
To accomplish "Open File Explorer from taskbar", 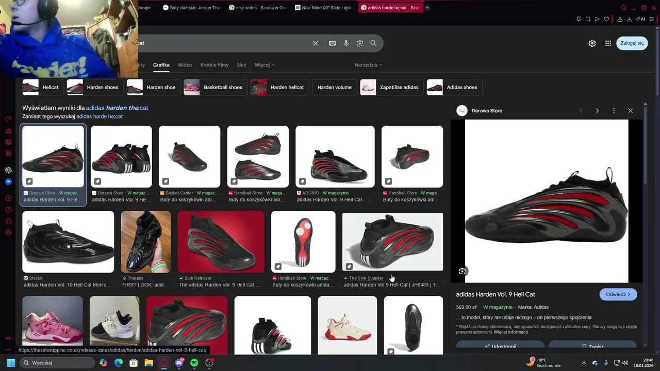I will coord(148,363).
